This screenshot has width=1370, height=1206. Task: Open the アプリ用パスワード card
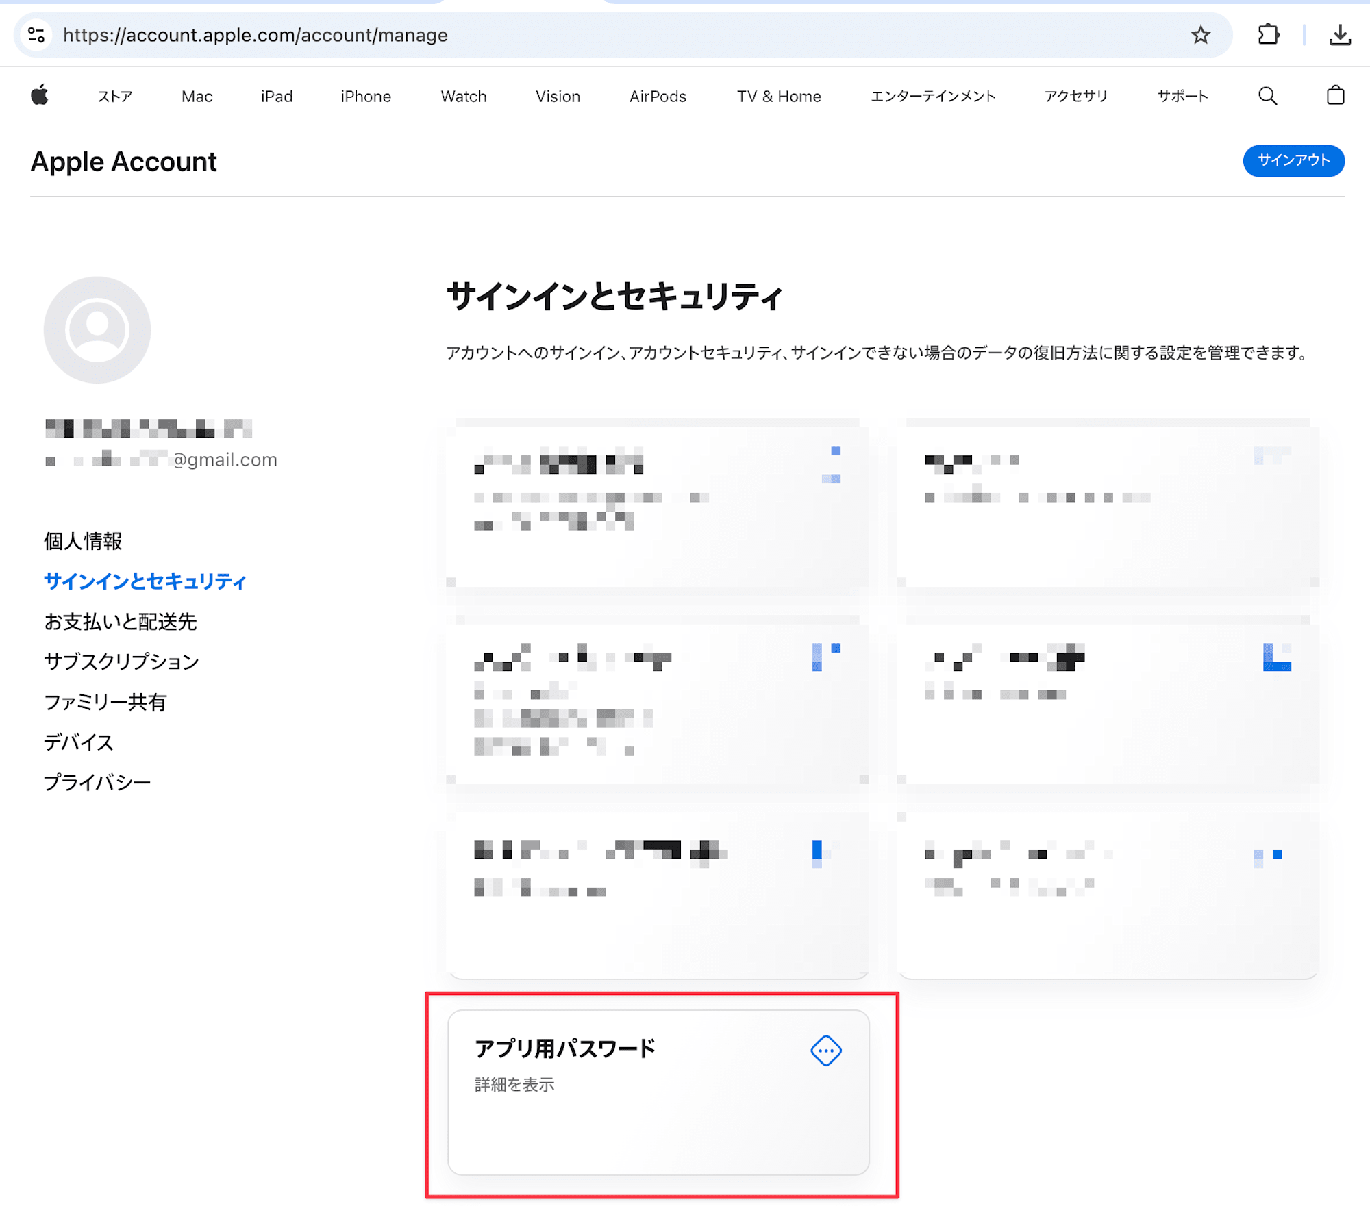pos(658,1092)
